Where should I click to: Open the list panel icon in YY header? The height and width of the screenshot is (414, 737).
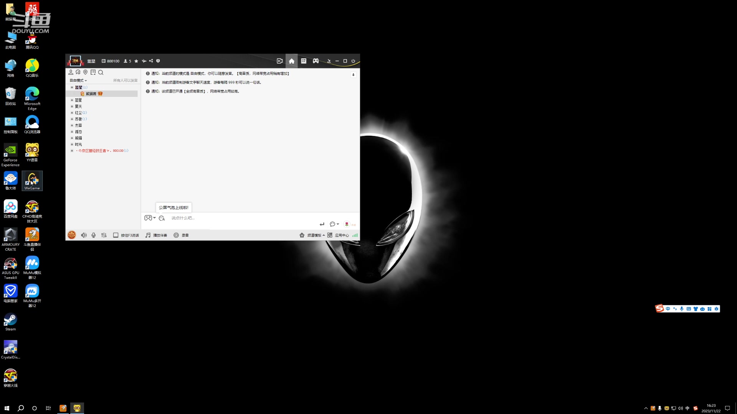pos(304,61)
